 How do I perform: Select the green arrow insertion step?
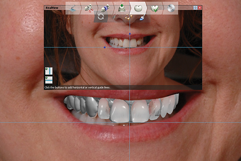tap(122, 8)
